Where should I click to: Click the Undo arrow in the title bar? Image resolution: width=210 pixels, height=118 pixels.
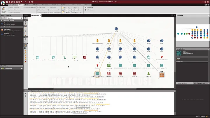22,2
